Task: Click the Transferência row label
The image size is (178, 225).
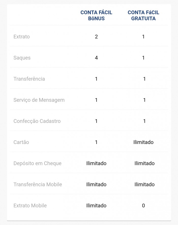Action: pos(29,79)
